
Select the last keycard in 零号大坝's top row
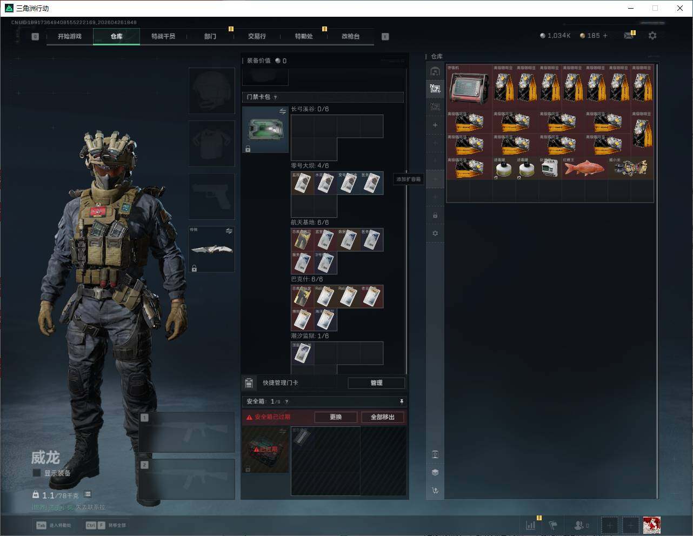coord(371,183)
